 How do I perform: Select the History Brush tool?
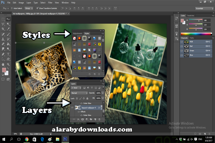[x=8, y=39]
